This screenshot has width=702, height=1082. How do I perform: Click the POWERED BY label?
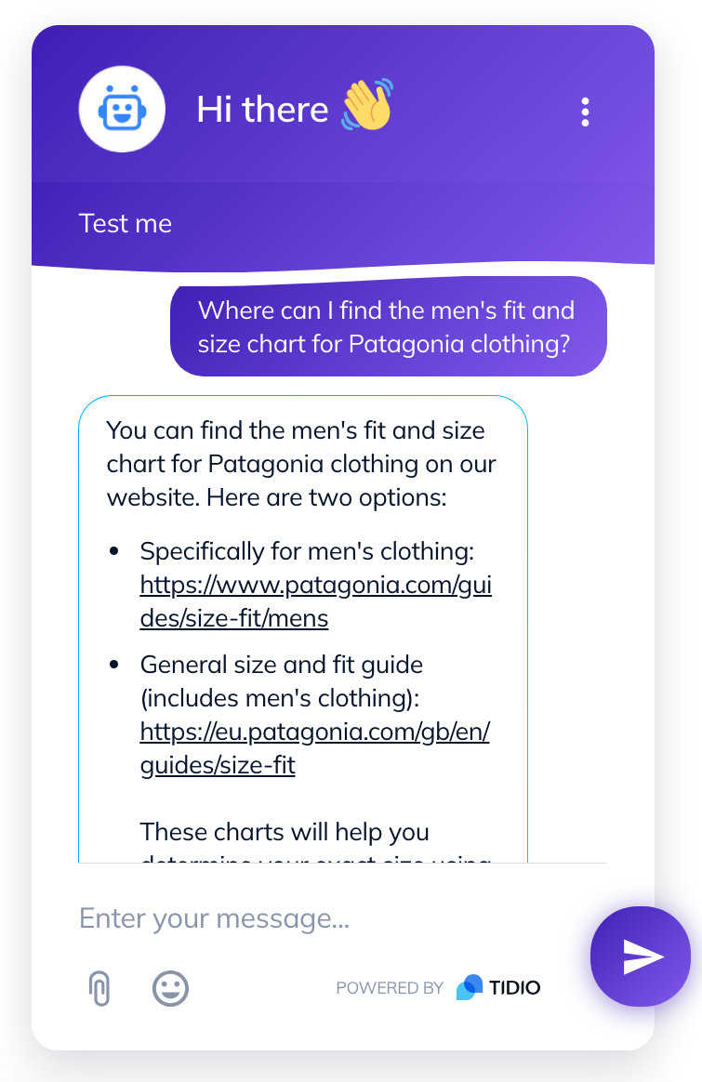click(390, 988)
